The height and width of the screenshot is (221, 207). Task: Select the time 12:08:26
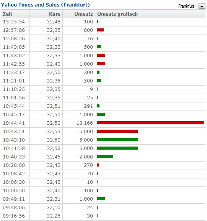click(14, 39)
